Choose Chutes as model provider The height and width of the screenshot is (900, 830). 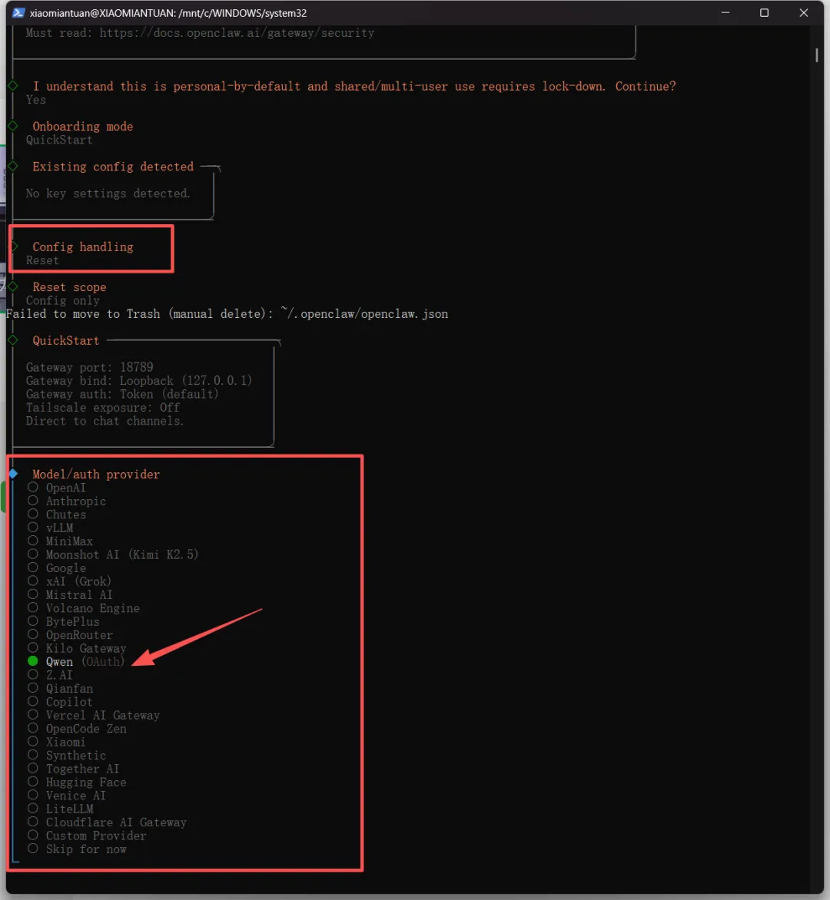[x=57, y=515]
